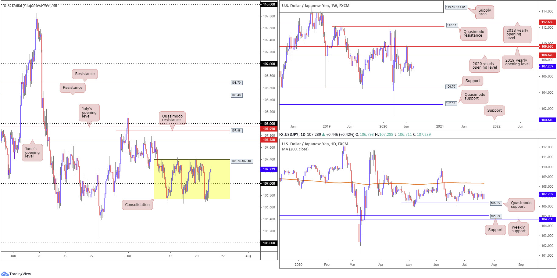557x278 pixels.
Task: Click the Quasimodo resistance callout on weekly chart
Action: [x=473, y=34]
